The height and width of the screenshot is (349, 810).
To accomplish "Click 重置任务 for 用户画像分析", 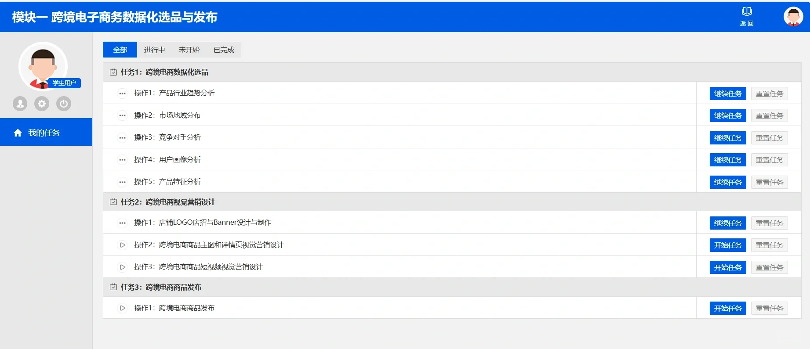I will click(x=769, y=160).
